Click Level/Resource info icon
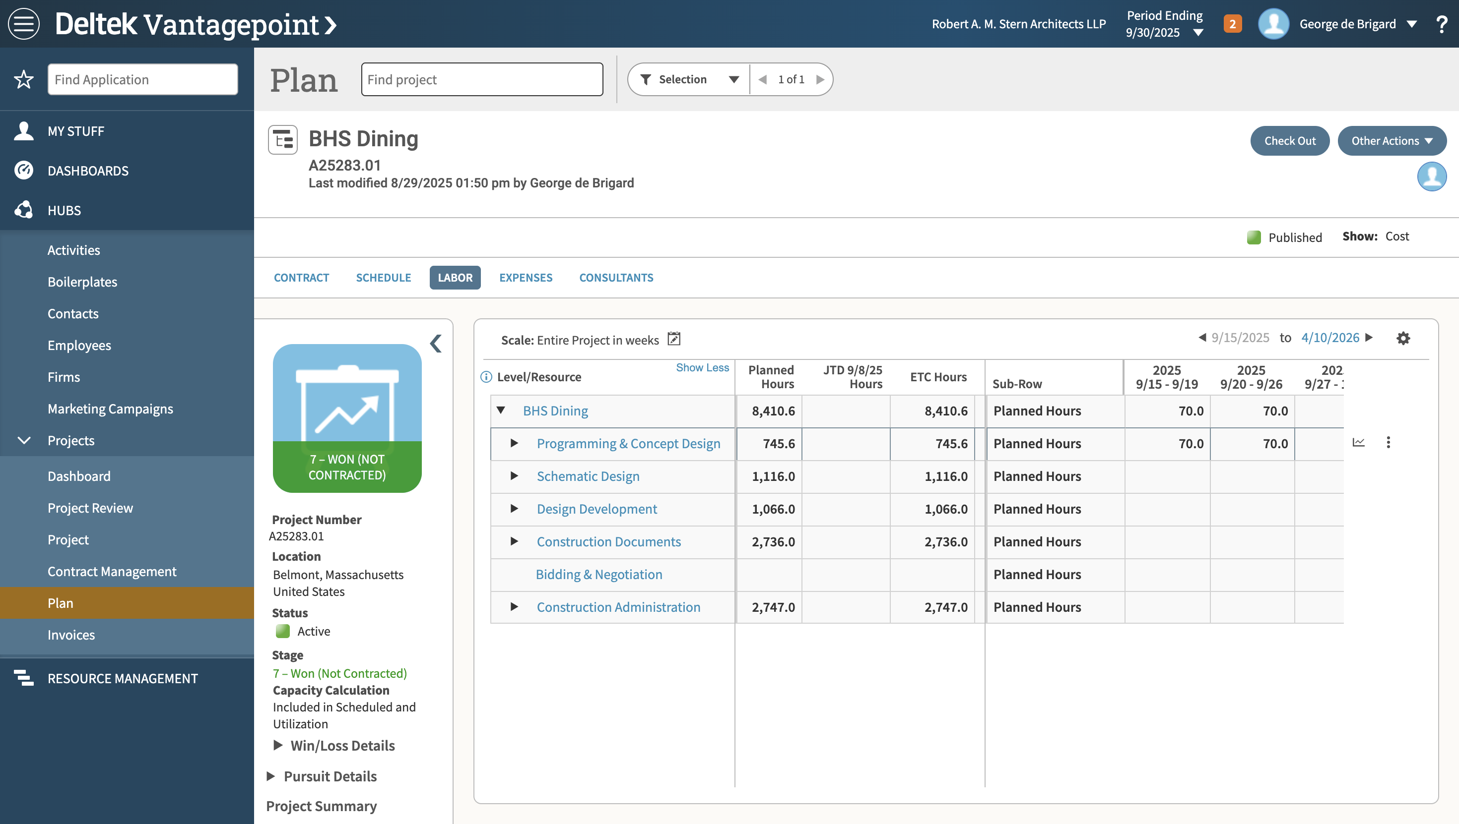 (x=486, y=377)
